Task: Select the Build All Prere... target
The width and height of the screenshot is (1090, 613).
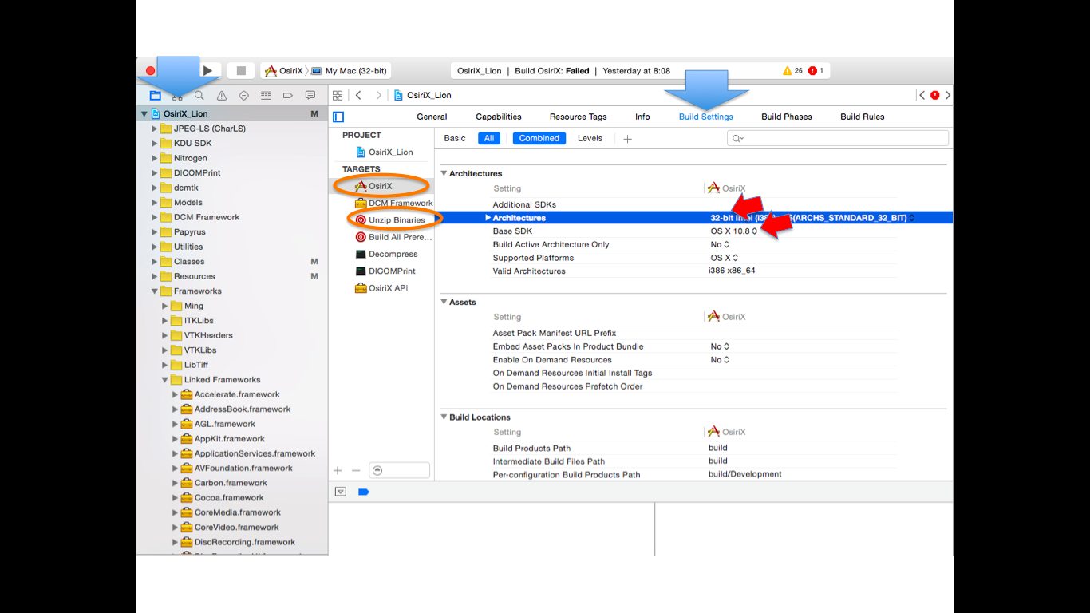Action: click(x=394, y=237)
